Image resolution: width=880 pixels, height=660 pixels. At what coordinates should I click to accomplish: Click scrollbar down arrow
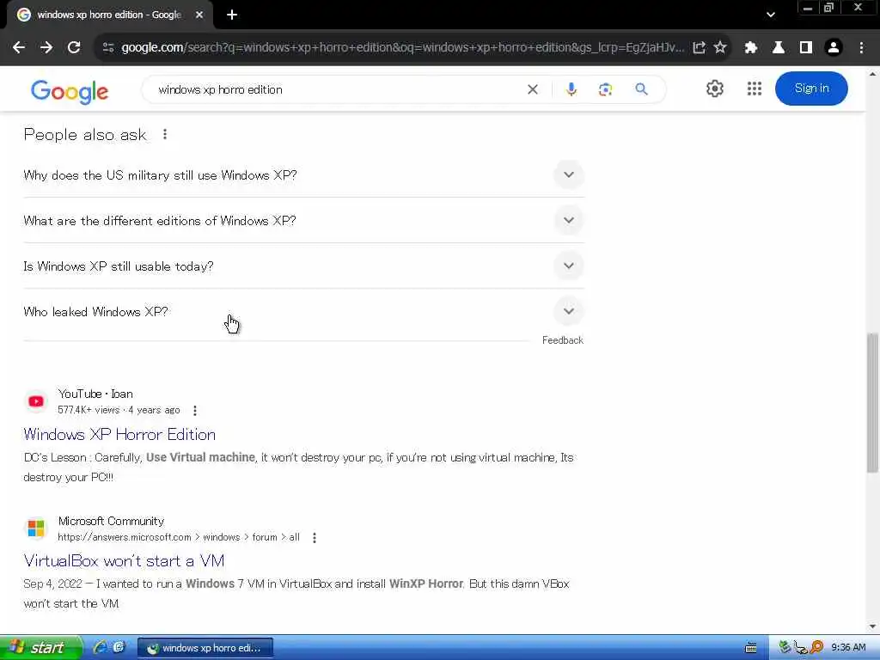click(872, 626)
